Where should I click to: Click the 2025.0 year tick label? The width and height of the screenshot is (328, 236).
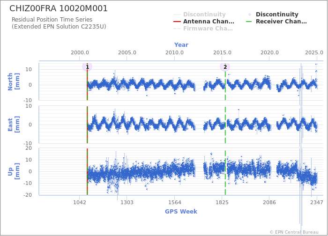(314, 52)
